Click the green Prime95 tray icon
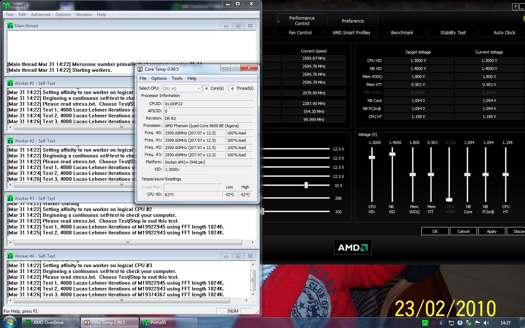Screen dimensions: 525x328 pyautogui.click(x=425, y=323)
